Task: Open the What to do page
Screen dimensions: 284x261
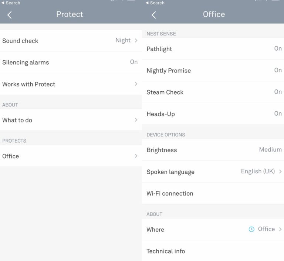Action: pos(71,120)
